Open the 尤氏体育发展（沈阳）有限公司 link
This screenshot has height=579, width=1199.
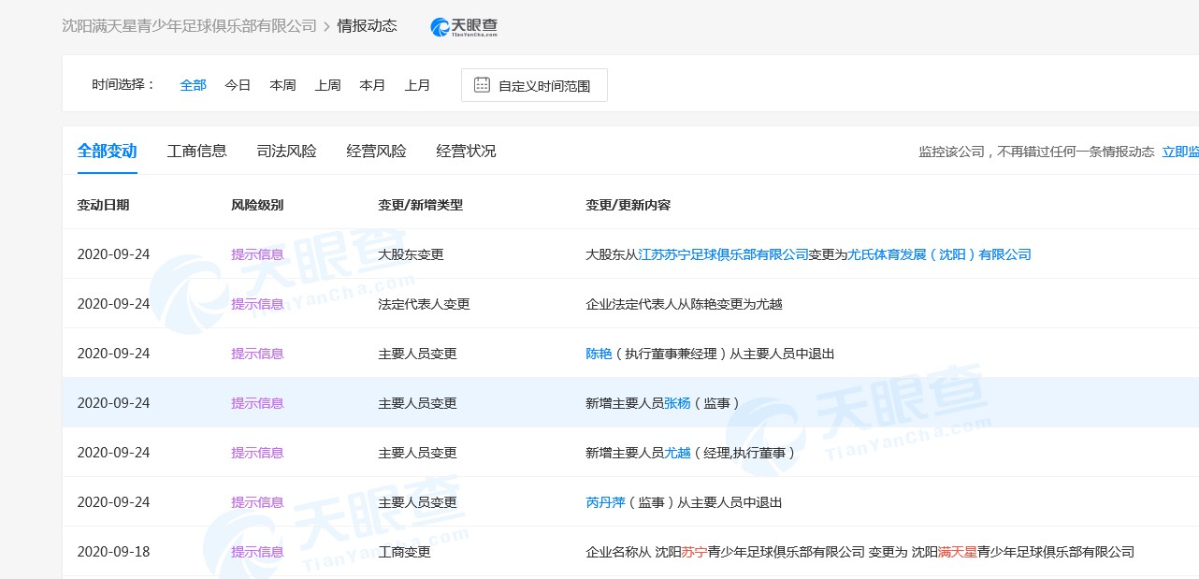[939, 254]
